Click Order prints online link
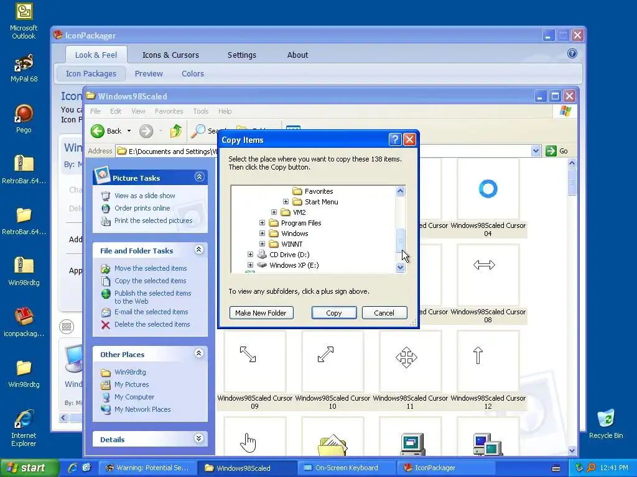Screen dimensions: 637x477 [142, 208]
